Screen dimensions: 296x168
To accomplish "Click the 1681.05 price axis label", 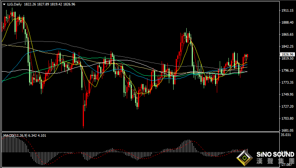I will click(288, 131).
